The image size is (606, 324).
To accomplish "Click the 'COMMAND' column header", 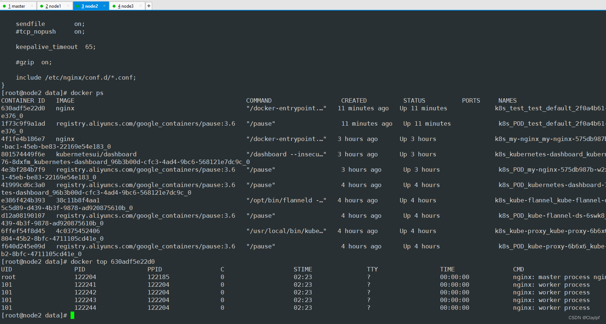I will 259,100.
